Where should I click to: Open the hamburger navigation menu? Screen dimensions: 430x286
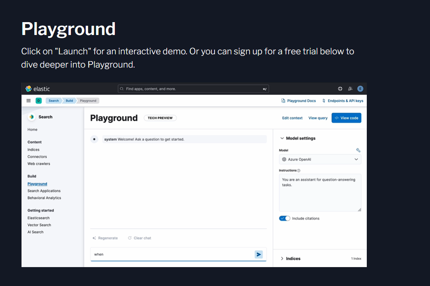29,101
